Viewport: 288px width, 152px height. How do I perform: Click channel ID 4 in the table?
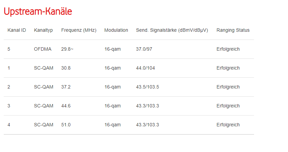9,125
